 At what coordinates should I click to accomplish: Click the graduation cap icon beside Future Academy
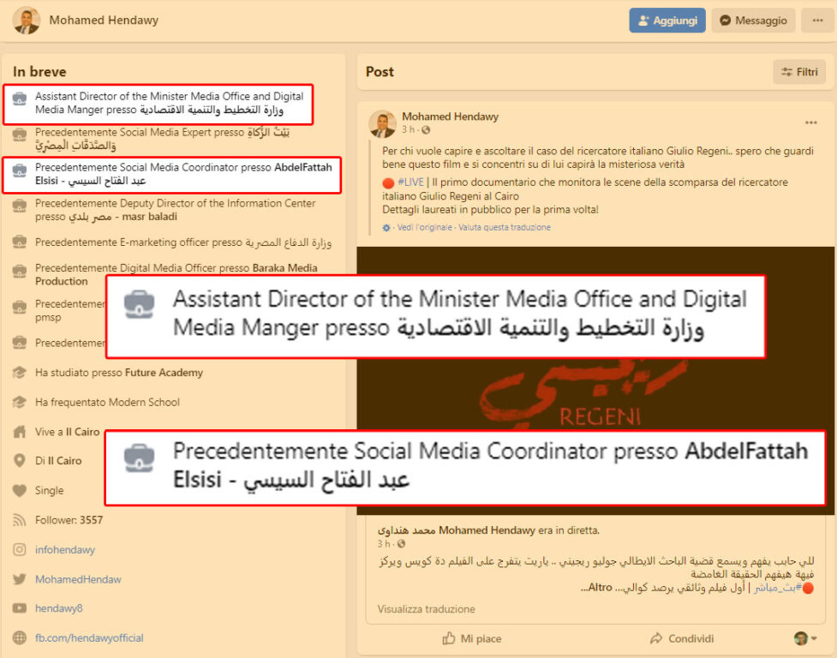(x=19, y=373)
